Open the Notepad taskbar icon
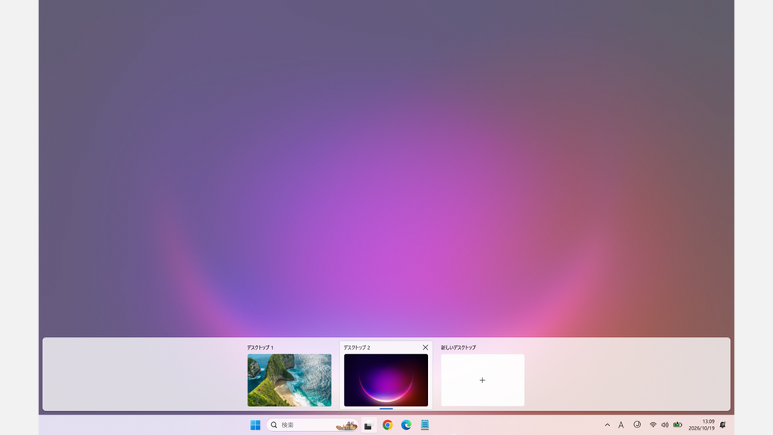This screenshot has width=773, height=435. coord(425,424)
